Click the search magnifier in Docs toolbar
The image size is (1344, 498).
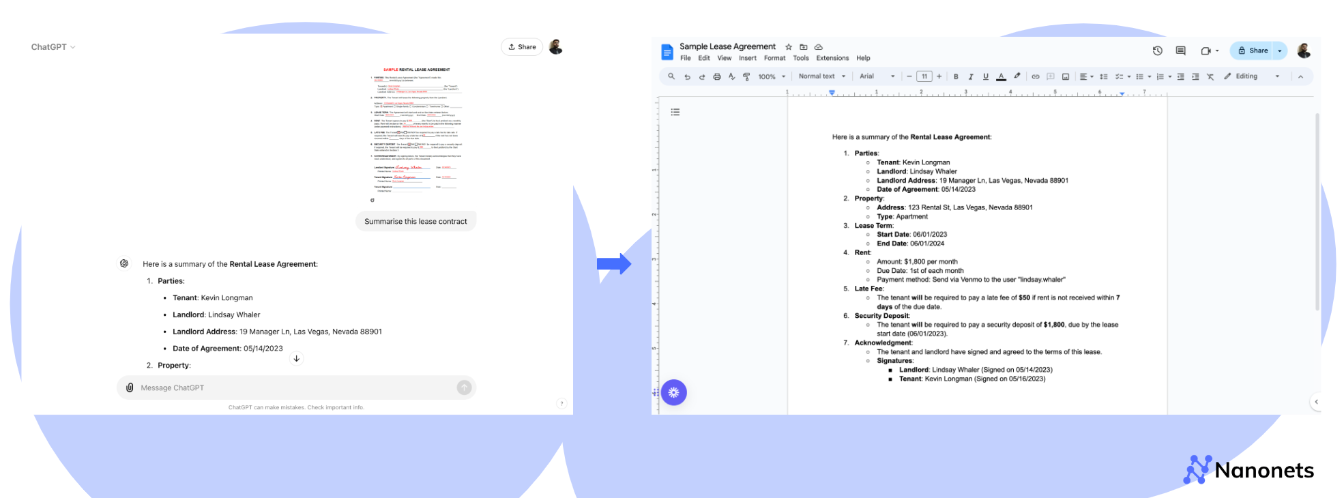click(x=671, y=76)
